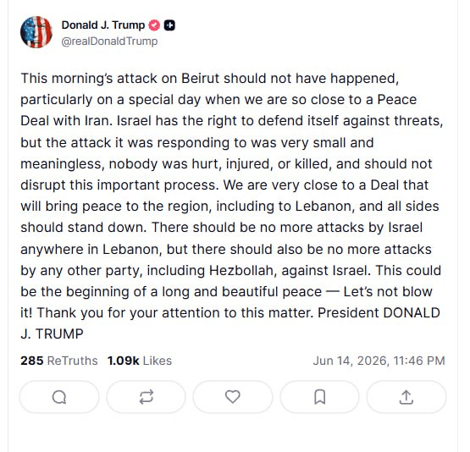This screenshot has width=470, height=452.
Task: Select the 'President DONALD J. TRUMP' signature text
Action: (x=230, y=323)
